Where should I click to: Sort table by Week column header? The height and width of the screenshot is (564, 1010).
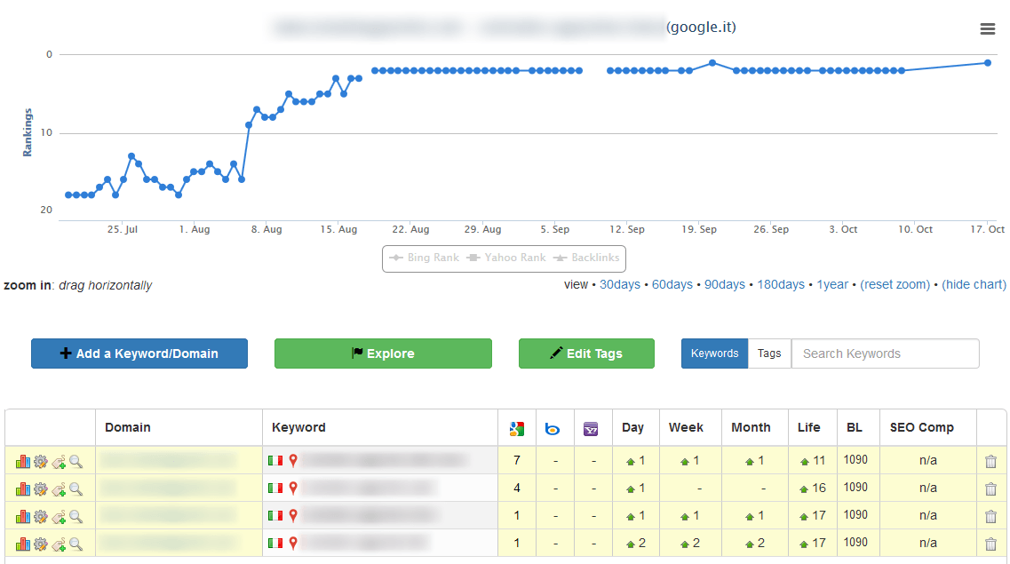(686, 427)
